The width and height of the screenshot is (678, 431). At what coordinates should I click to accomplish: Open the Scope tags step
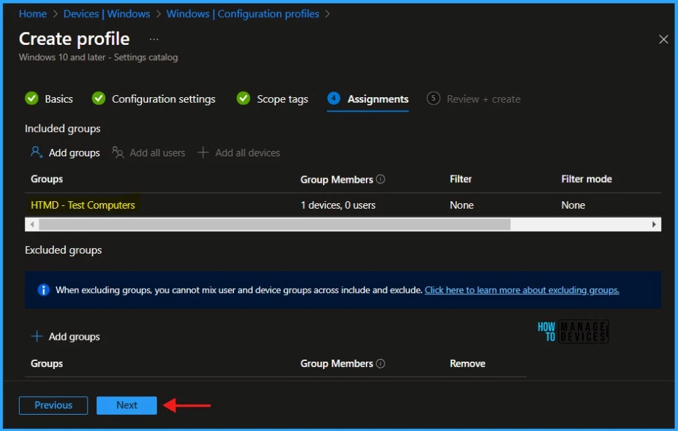[x=282, y=99]
